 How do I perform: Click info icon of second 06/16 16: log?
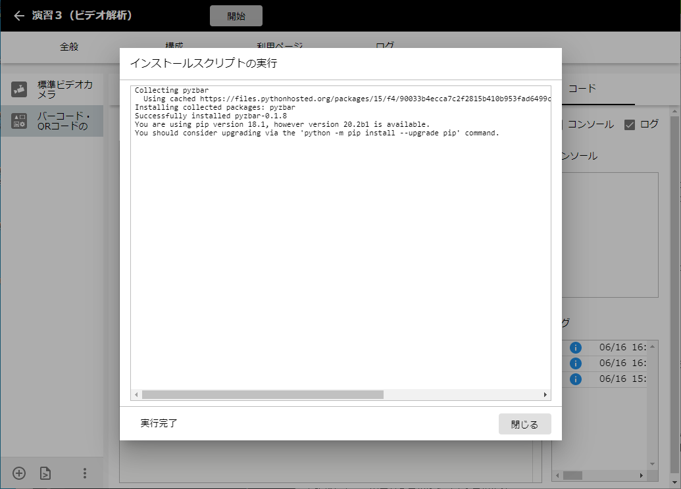tap(576, 363)
